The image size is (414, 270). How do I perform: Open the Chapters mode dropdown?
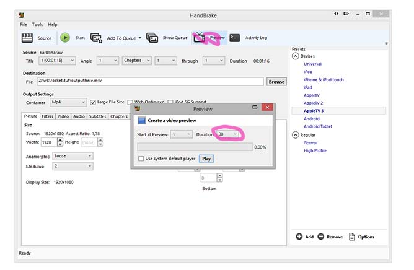click(136, 61)
